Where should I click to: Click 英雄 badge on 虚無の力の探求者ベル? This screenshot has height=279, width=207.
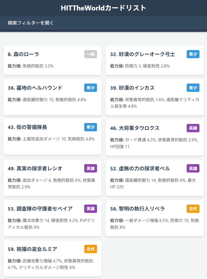tap(193, 168)
